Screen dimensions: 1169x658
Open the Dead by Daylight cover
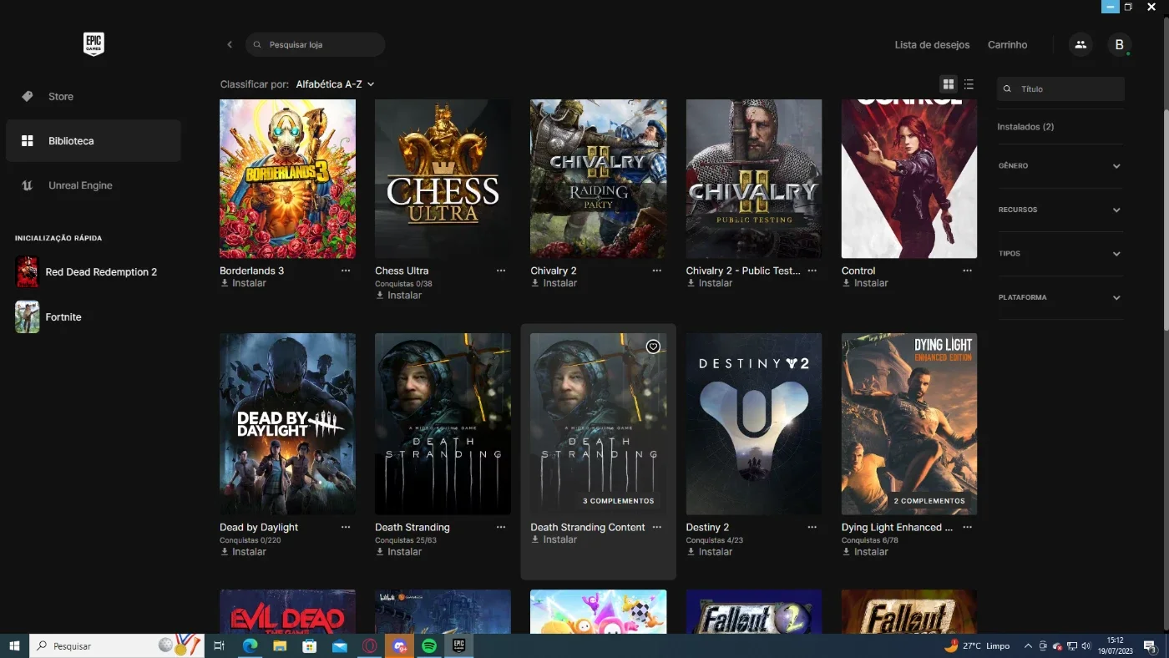pos(287,424)
